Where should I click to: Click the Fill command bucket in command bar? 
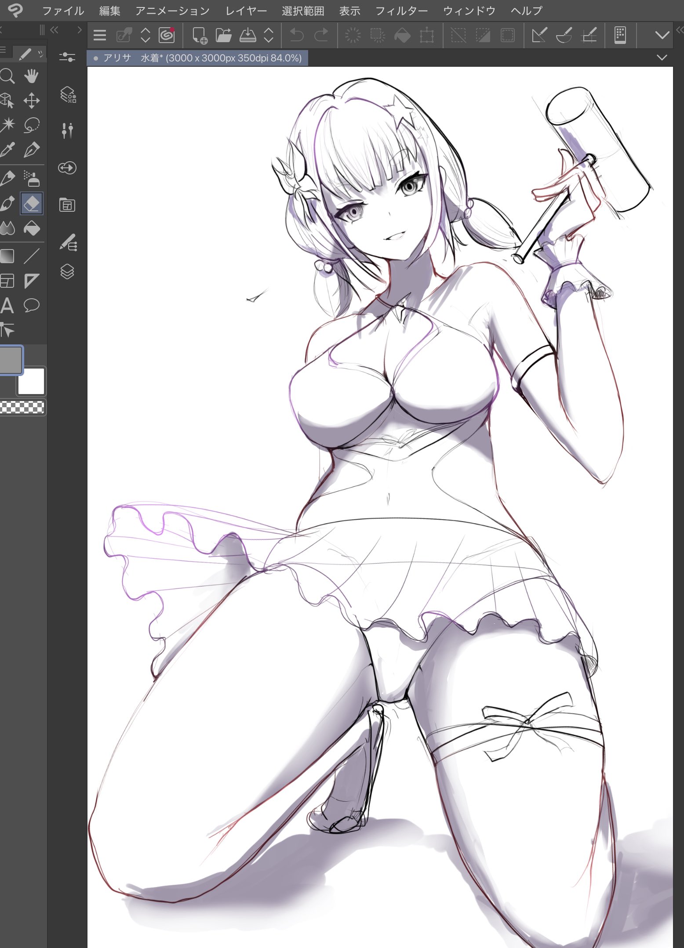(x=402, y=35)
